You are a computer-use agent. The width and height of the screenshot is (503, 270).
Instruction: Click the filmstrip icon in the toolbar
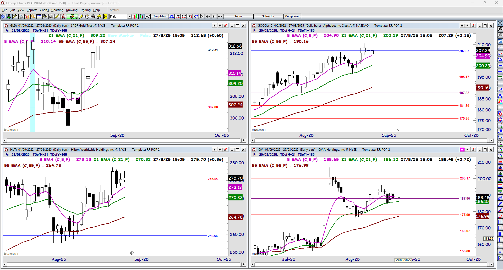(105, 16)
